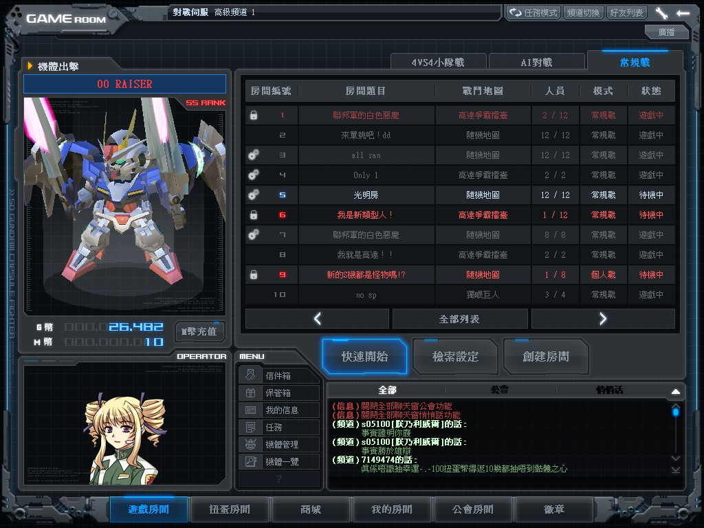Click the lock icon on room 6
Viewport: 704px width, 528px height.
click(x=254, y=215)
